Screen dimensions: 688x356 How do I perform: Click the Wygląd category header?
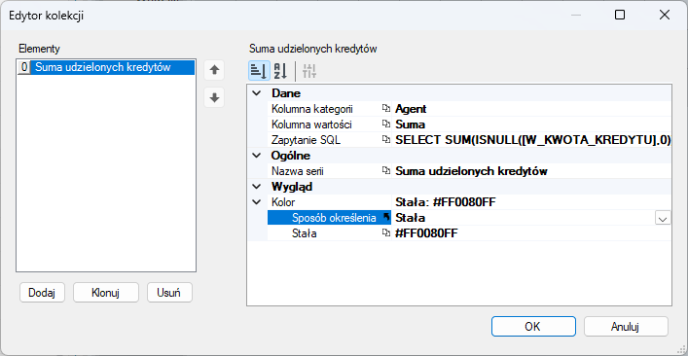pyautogui.click(x=292, y=187)
